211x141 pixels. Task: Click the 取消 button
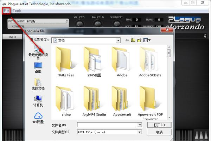159,132
